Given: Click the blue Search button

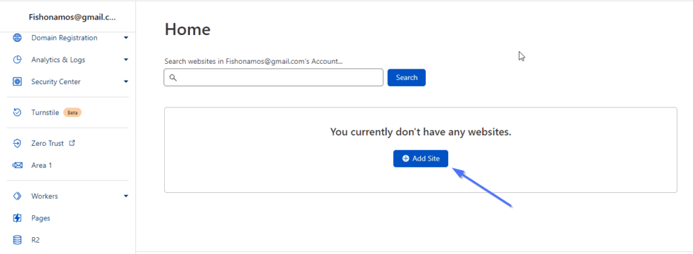Looking at the screenshot, I should (406, 77).
